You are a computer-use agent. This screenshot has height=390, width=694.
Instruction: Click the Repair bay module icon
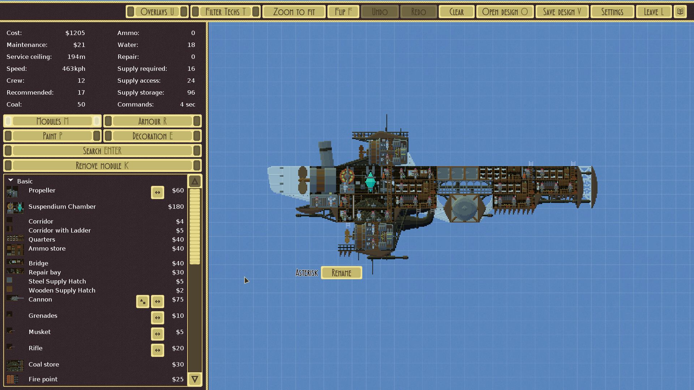pyautogui.click(x=15, y=272)
